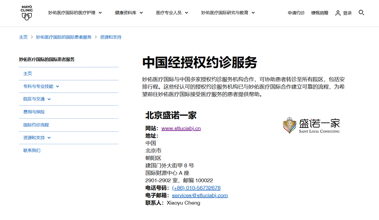Go to 主页 in the breadcrumb
This screenshot has height=220, width=379.
[x=23, y=37]
